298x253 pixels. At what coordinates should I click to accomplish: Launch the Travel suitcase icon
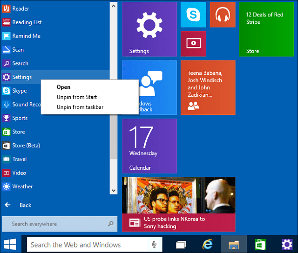[6, 159]
